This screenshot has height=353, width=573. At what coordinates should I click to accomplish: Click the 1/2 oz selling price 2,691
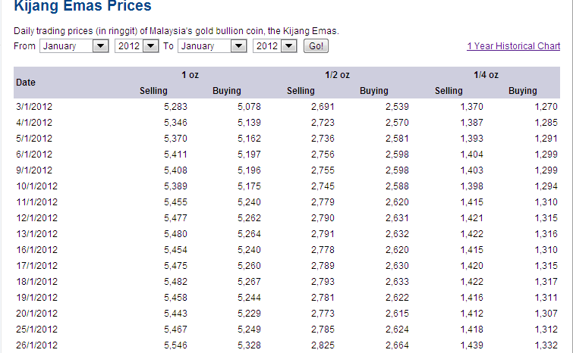(323, 107)
